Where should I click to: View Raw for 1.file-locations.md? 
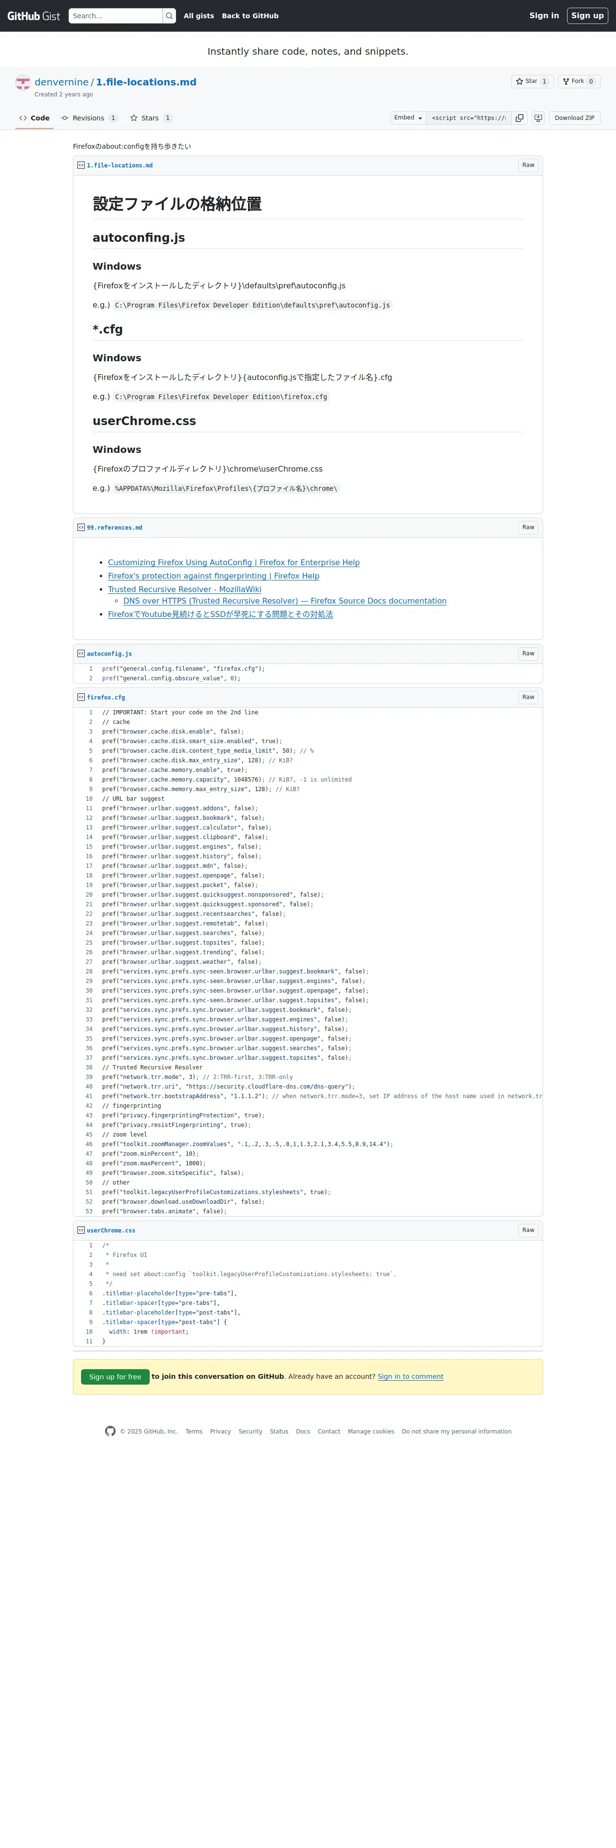click(x=528, y=166)
